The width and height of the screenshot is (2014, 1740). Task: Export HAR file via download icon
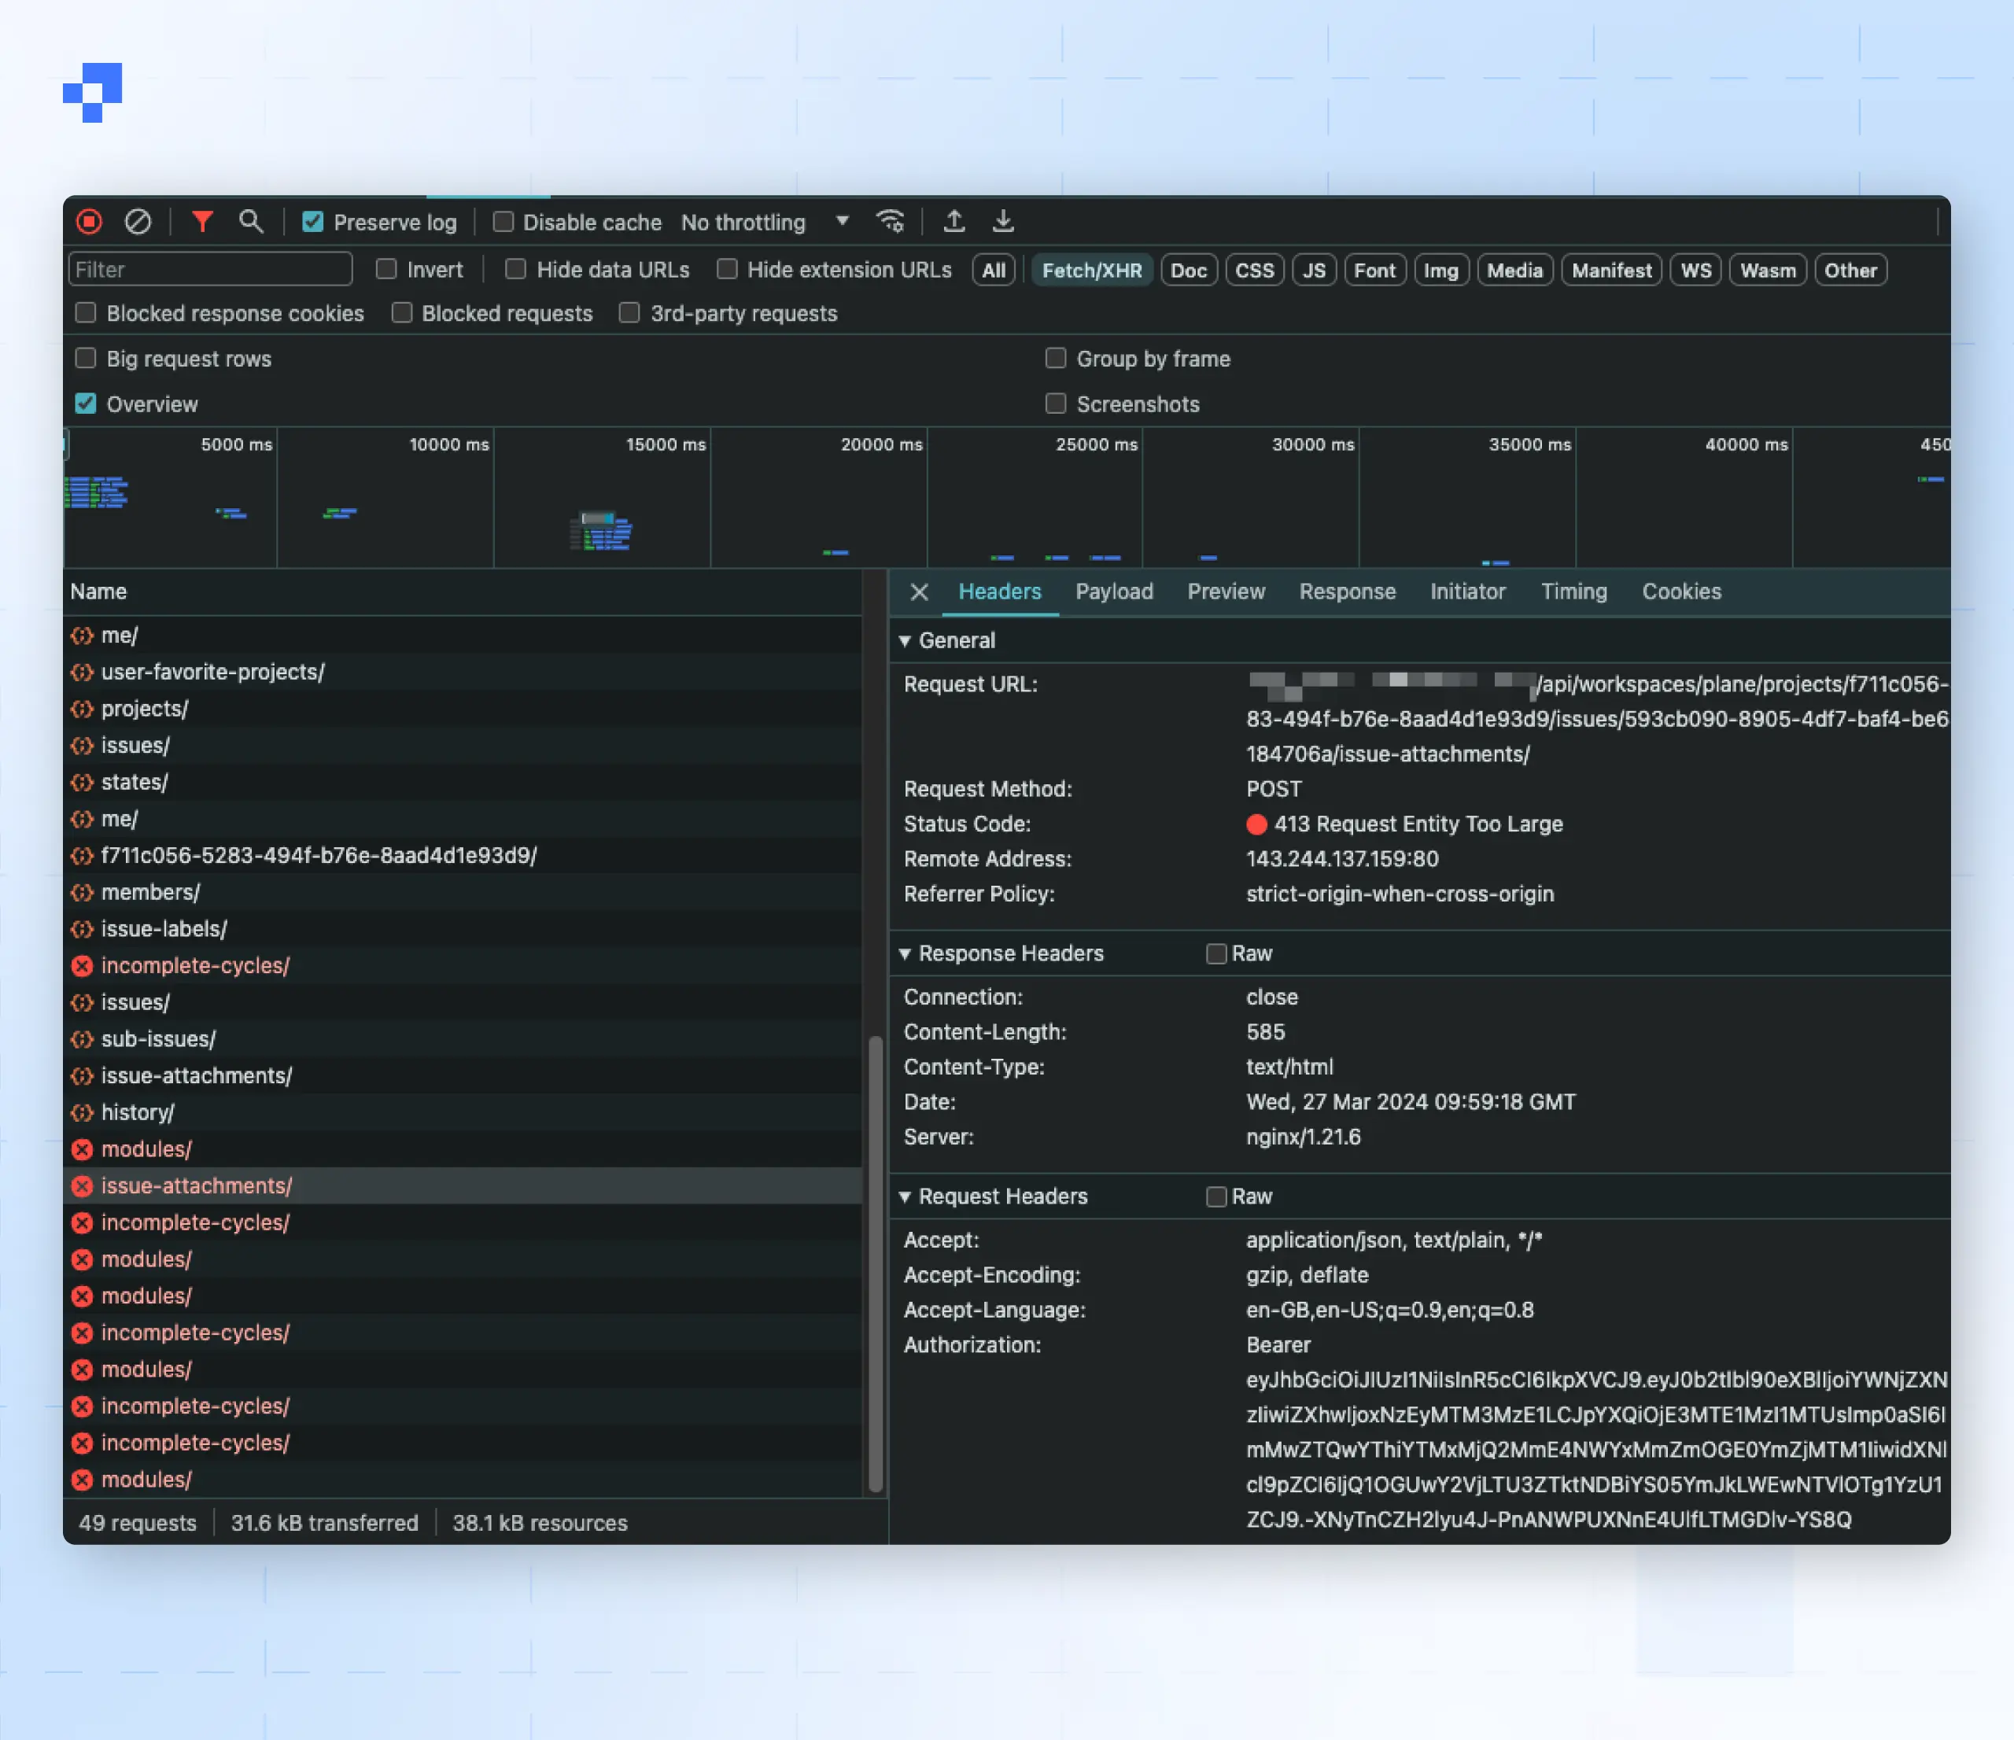[x=1002, y=222]
